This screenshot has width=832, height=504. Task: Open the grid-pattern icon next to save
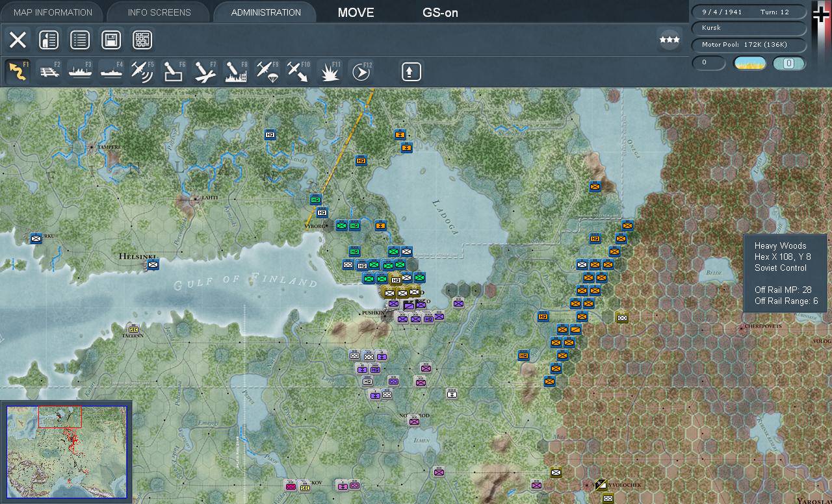tap(142, 40)
